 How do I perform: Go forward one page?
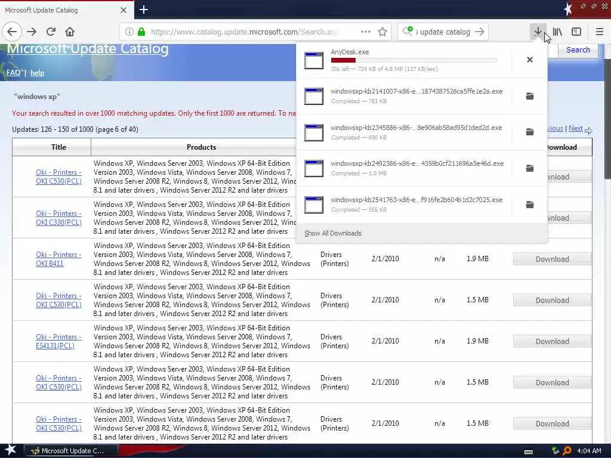click(x=32, y=32)
